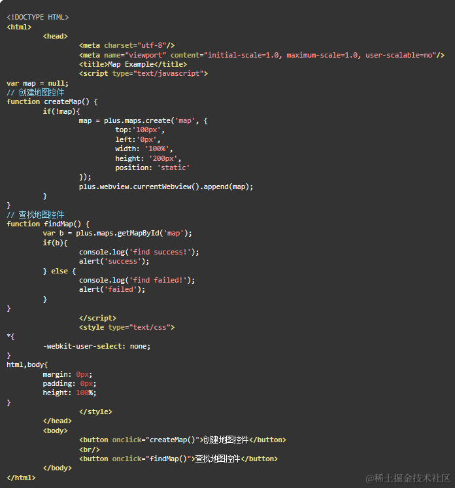Click the closing </script> tag
The image size is (455, 488).
97,318
